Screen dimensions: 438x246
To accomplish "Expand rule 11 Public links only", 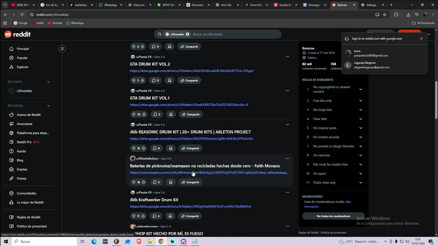I will click(x=360, y=182).
